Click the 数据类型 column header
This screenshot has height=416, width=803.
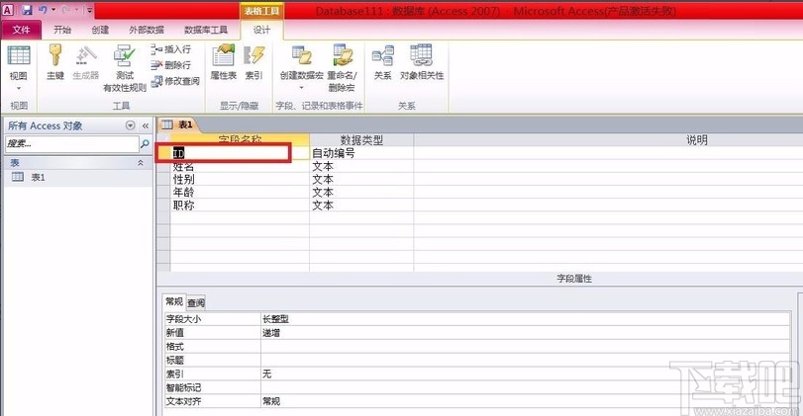tap(361, 140)
